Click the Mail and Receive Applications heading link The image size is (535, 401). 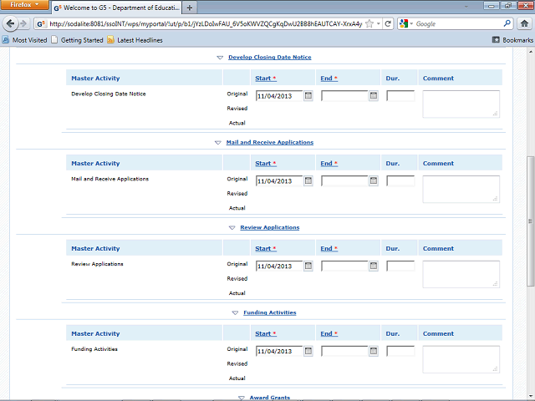click(x=269, y=142)
